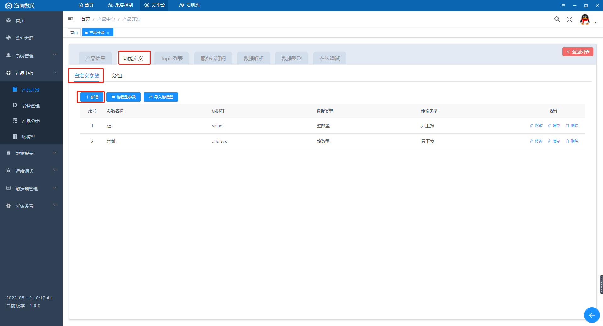
Task: Click the tree list icon beside 产品分类
Action: pos(15,121)
